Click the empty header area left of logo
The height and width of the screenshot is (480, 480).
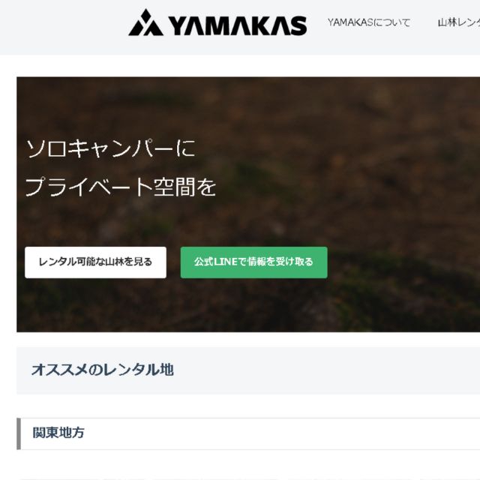pyautogui.click(x=61, y=28)
